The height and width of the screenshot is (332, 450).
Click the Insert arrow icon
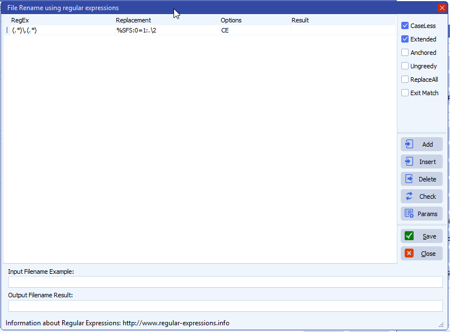coord(409,162)
